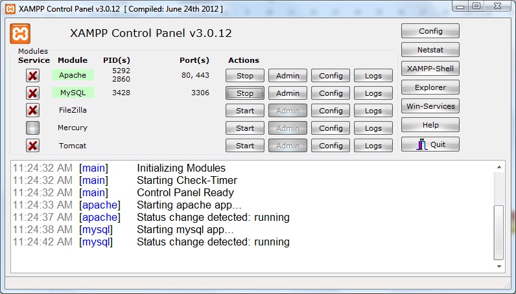Viewport: 516px width, 294px height.
Task: Open Apache Config options
Action: [x=331, y=76]
